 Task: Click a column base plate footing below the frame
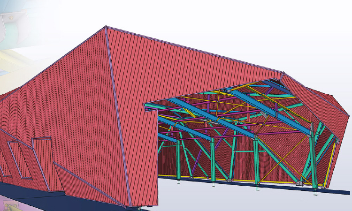[x=258, y=188]
